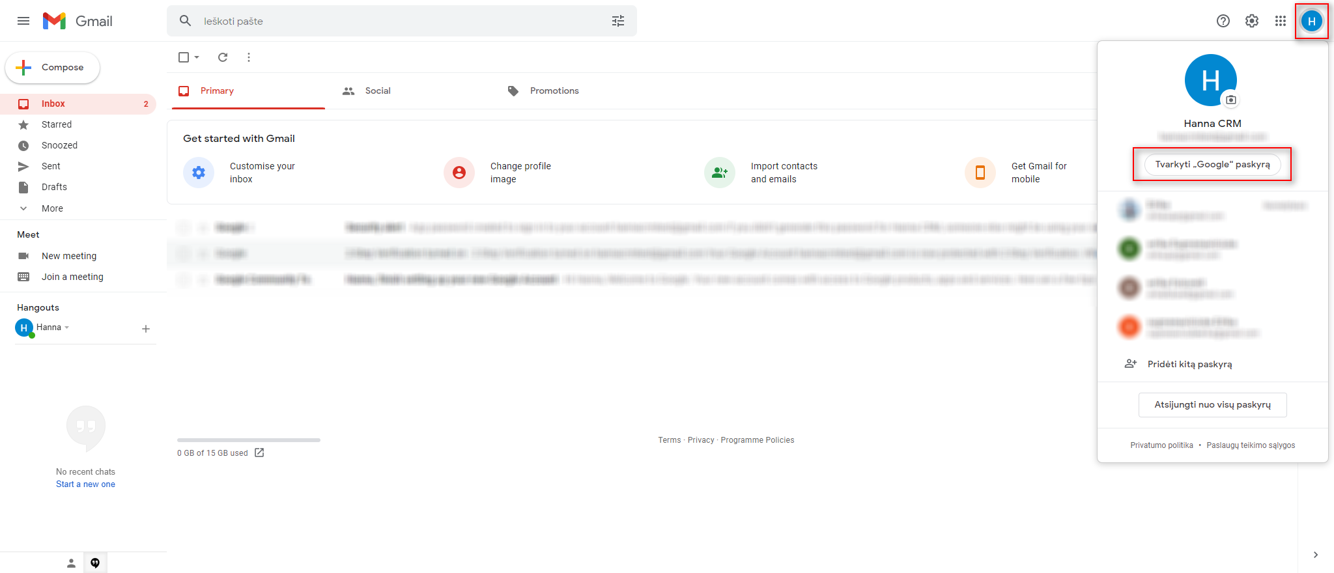The image size is (1334, 573).
Task: Open the Privacy footer link
Action: (701, 440)
